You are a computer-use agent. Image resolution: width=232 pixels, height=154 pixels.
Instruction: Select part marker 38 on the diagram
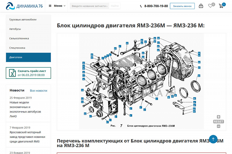(199, 76)
